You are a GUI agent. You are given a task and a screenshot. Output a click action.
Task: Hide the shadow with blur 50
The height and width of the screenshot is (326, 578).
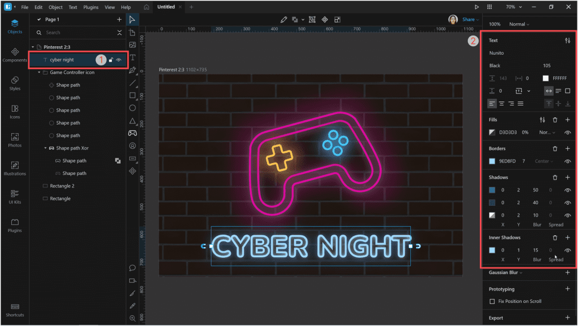click(x=567, y=190)
